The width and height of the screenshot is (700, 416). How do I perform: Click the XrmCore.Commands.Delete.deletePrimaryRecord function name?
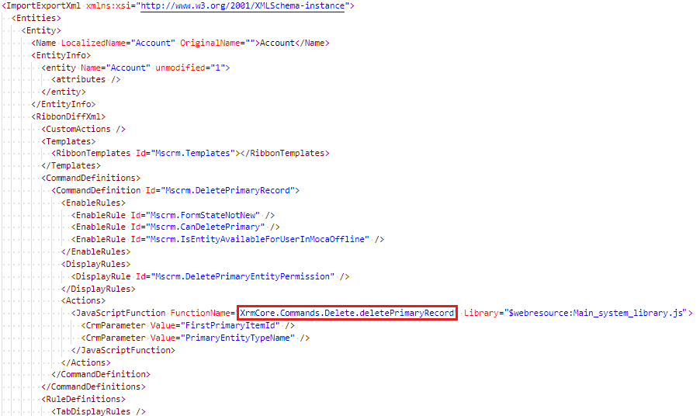347,314
